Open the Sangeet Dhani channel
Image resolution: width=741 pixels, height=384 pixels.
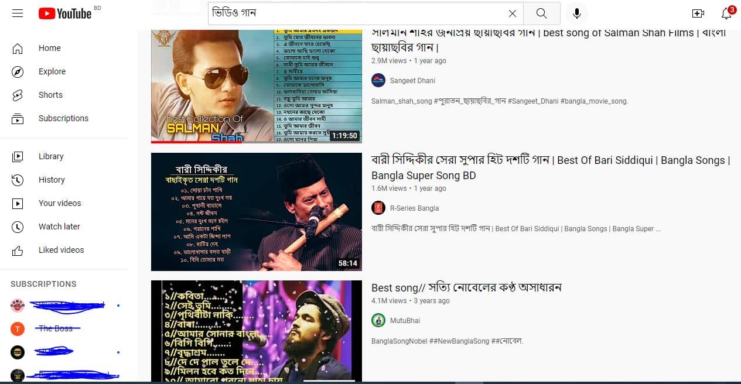coord(412,81)
